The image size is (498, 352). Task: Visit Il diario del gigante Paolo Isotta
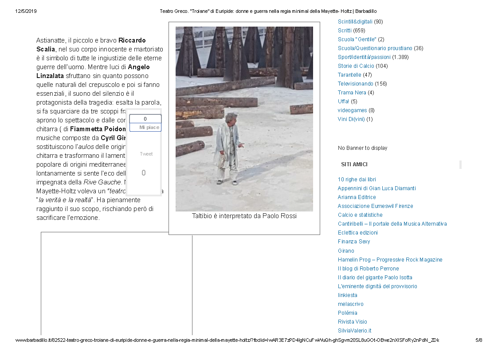coord(375,278)
